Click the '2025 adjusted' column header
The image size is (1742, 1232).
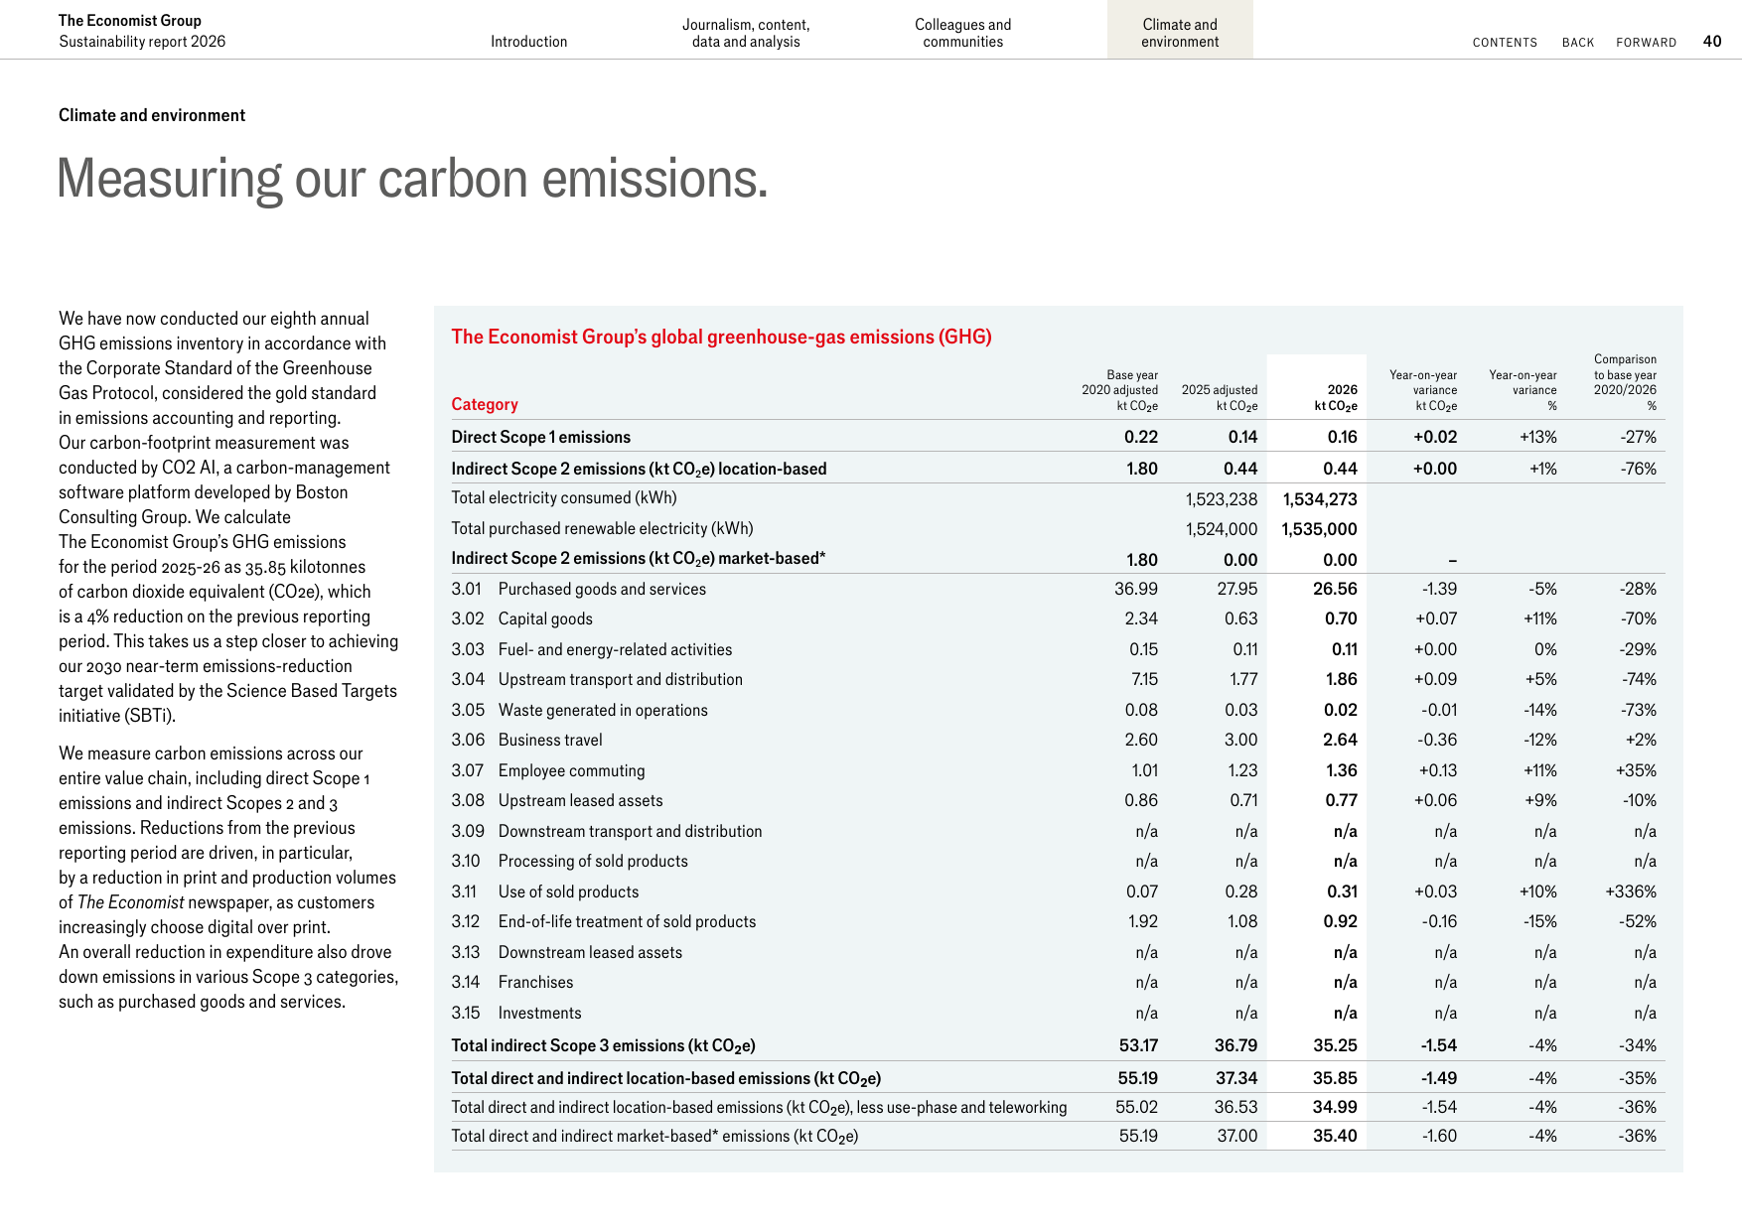[x=1219, y=398]
